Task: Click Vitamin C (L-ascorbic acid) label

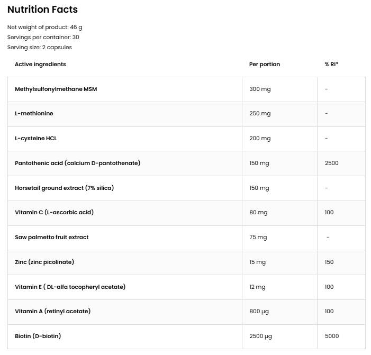Action: pos(54,212)
